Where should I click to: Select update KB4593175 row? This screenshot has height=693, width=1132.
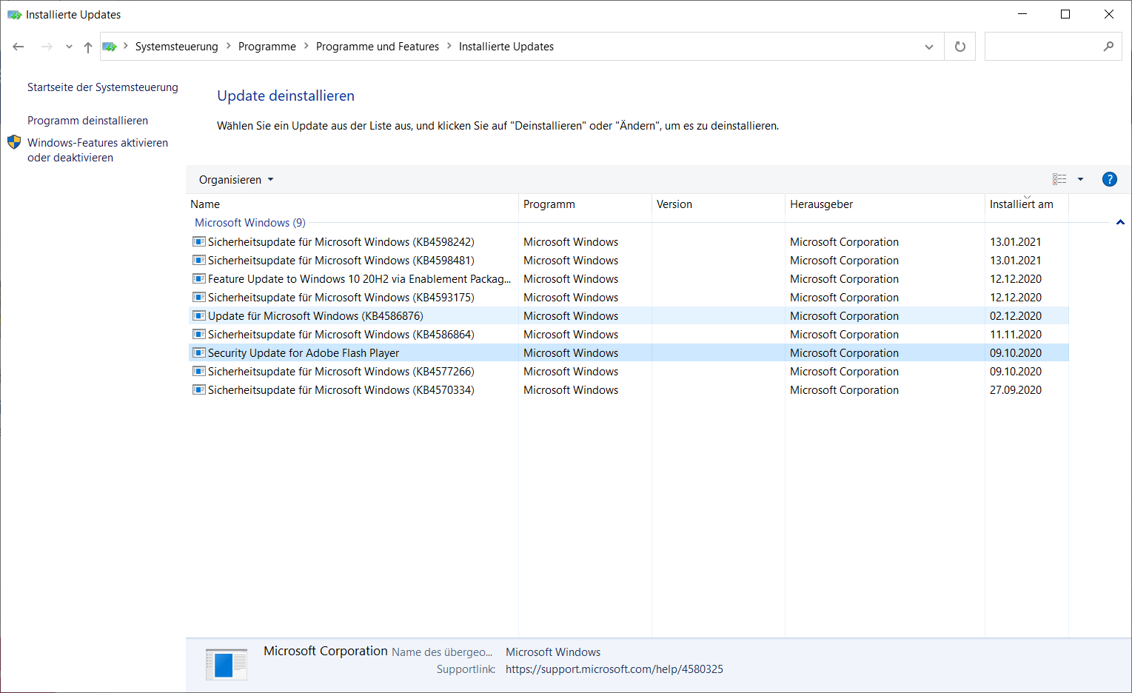point(628,298)
